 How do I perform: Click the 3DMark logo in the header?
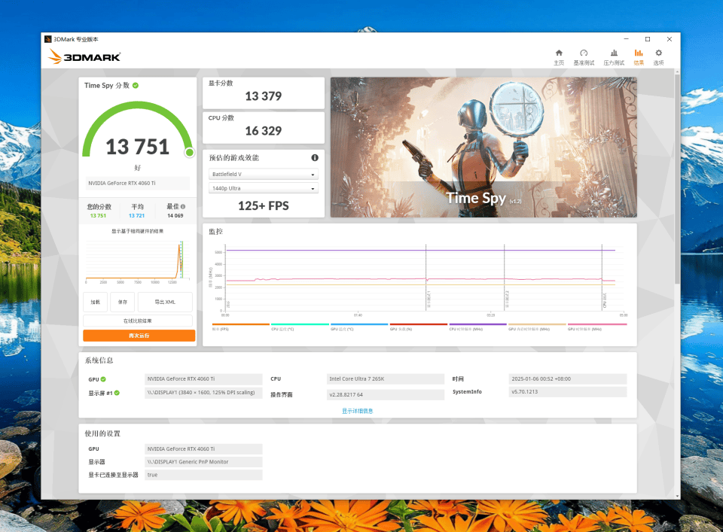pyautogui.click(x=84, y=57)
